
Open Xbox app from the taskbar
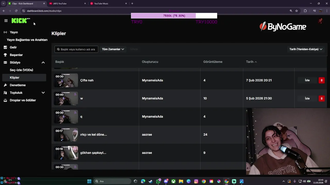174,181
